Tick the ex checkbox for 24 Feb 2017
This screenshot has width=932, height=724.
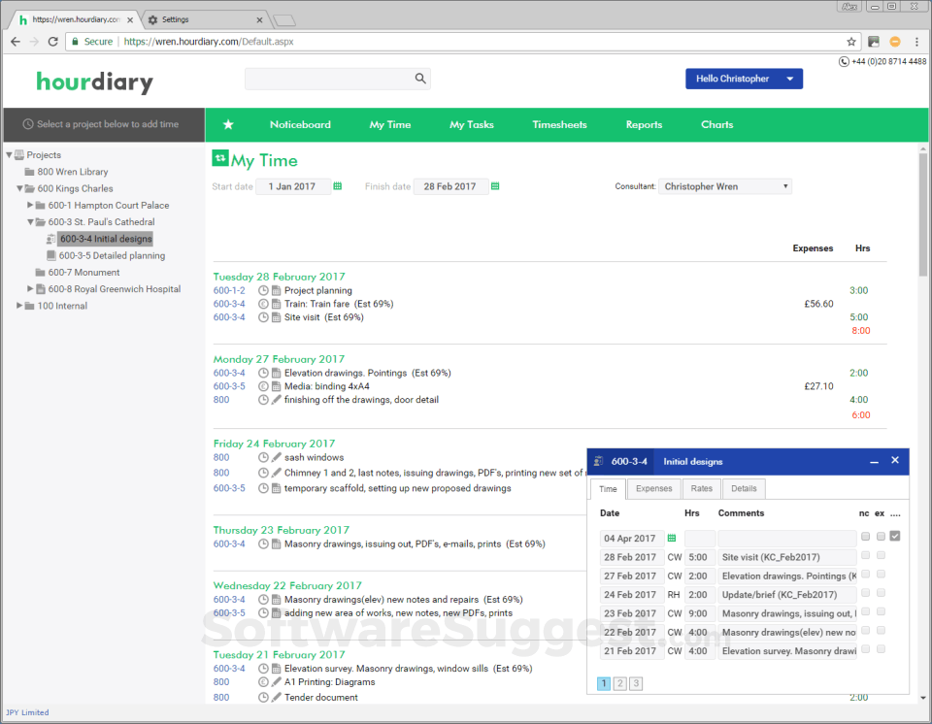click(x=881, y=593)
